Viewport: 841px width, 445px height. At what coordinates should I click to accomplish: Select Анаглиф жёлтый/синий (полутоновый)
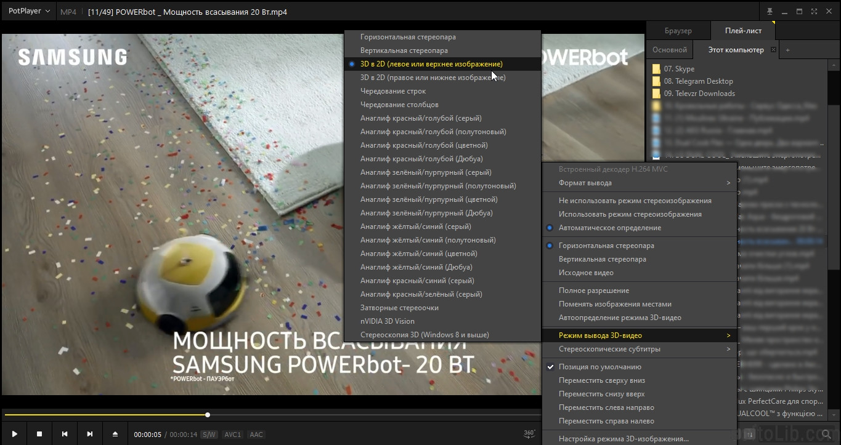pyautogui.click(x=442, y=240)
